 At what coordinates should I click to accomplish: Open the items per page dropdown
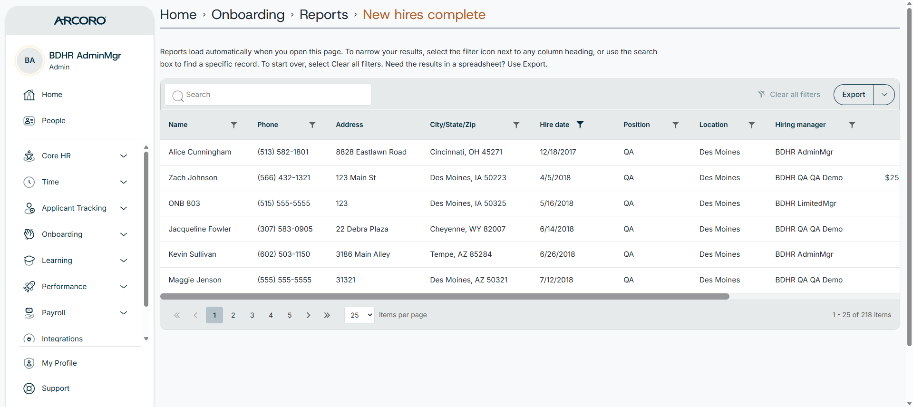coord(359,315)
